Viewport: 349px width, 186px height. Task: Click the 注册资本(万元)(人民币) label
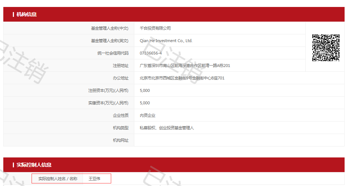pyautogui.click(x=108, y=90)
